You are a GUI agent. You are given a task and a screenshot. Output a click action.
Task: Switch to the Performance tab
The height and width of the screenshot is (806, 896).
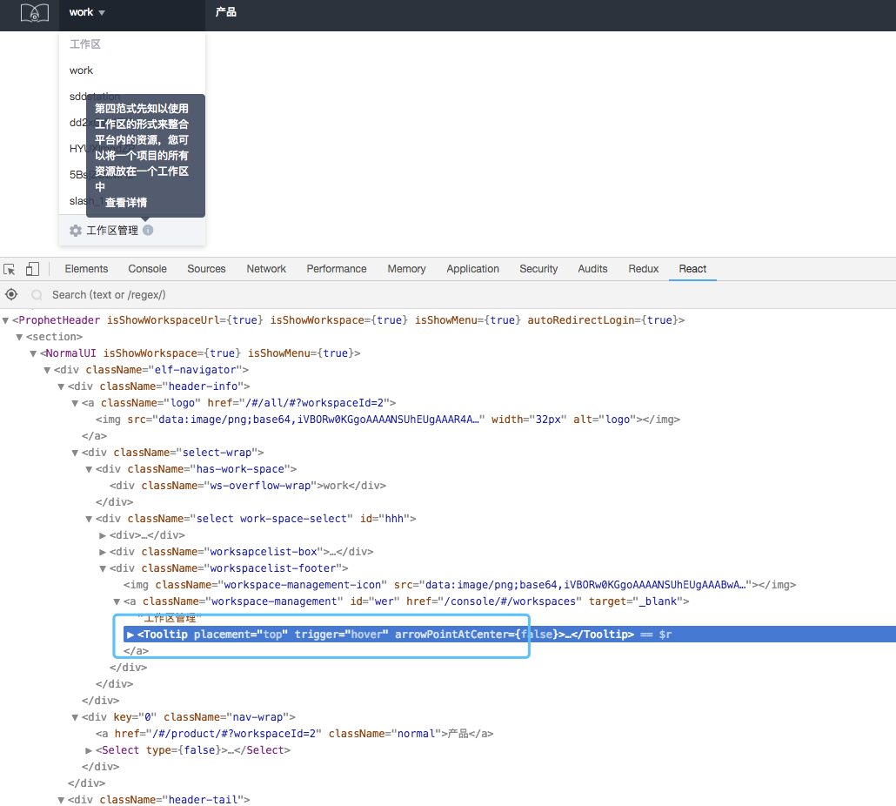[337, 269]
